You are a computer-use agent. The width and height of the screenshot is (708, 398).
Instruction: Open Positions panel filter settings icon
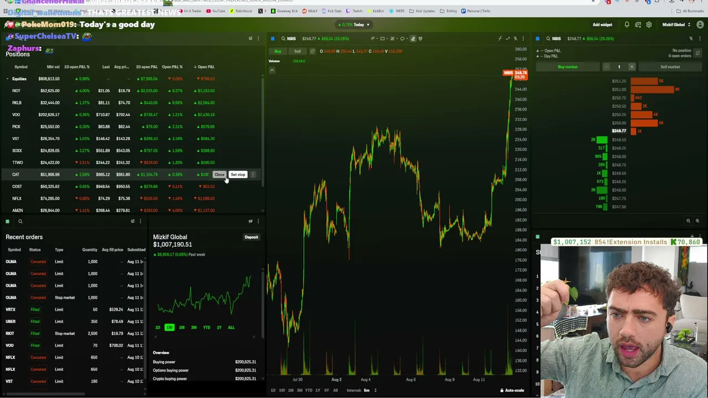[x=250, y=39]
